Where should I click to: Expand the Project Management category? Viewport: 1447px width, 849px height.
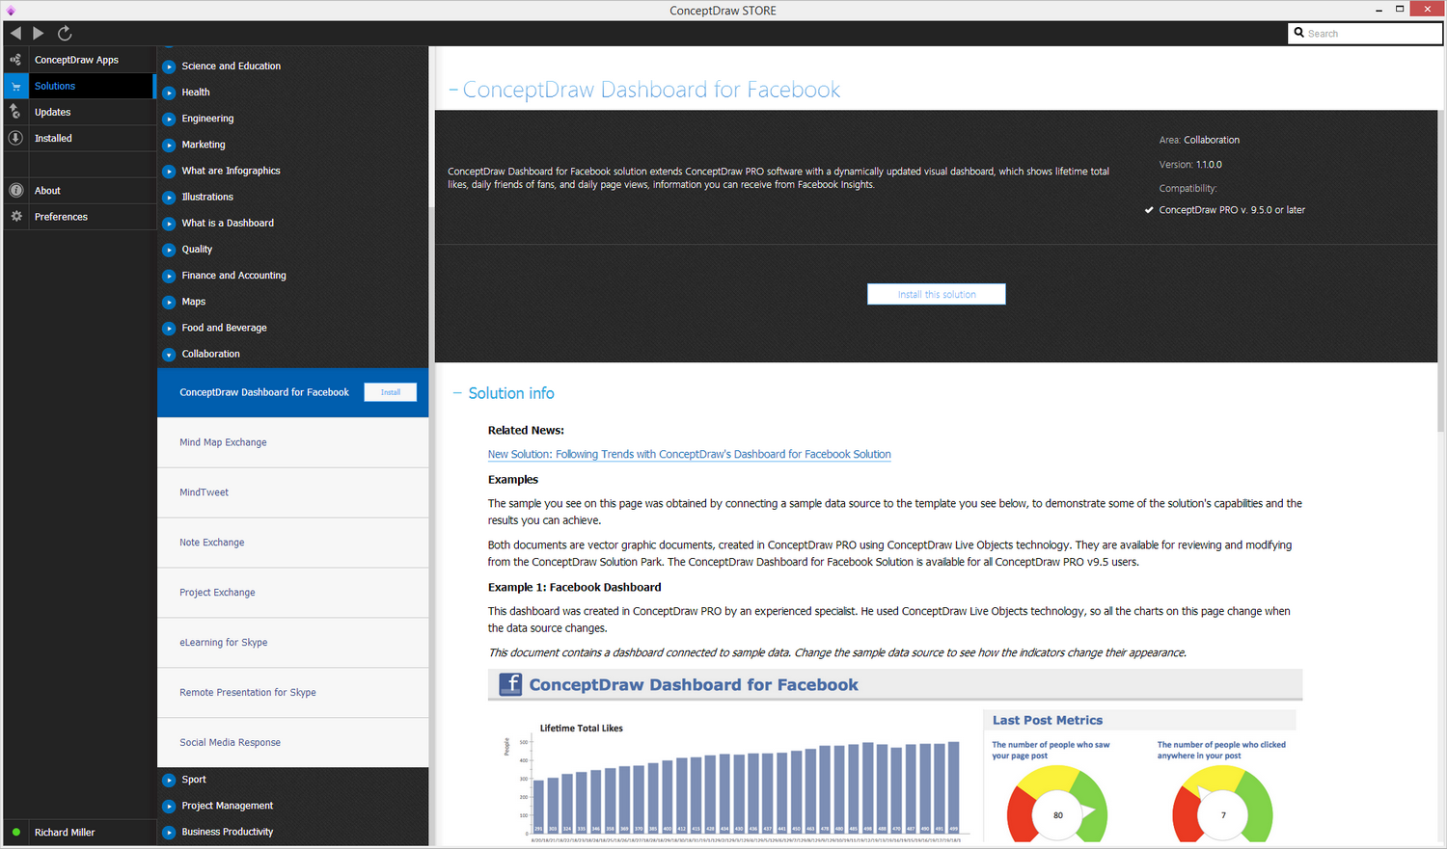coord(169,806)
